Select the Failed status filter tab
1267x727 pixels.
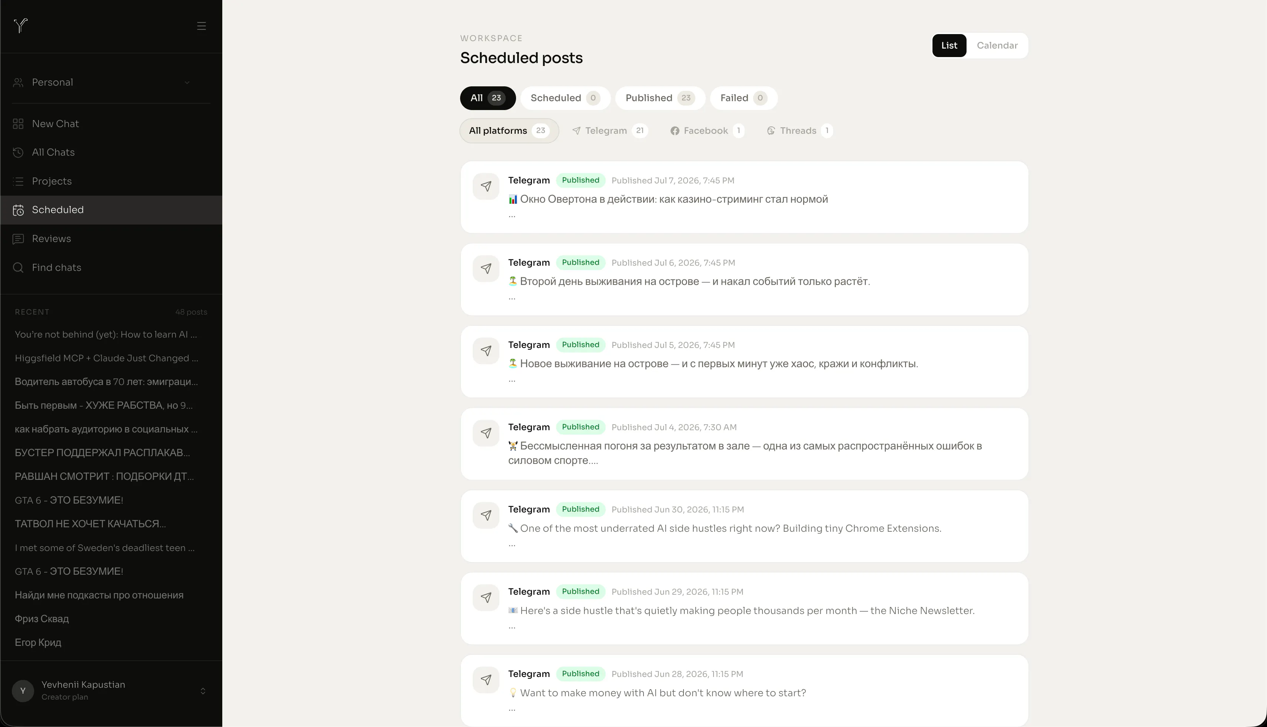click(x=743, y=98)
